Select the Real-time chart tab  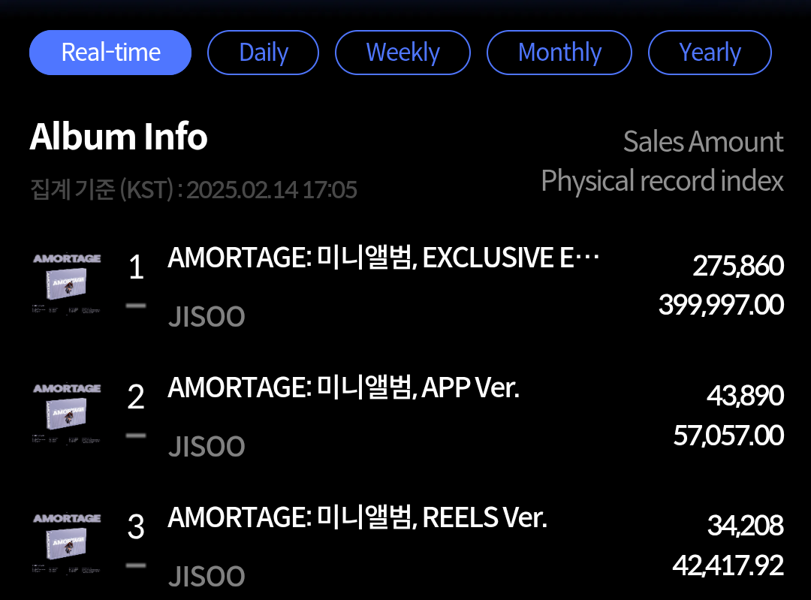click(110, 53)
